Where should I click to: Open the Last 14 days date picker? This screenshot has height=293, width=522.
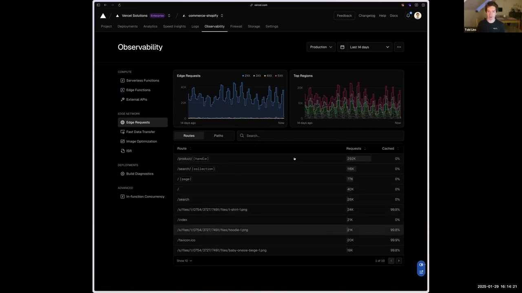pos(365,47)
